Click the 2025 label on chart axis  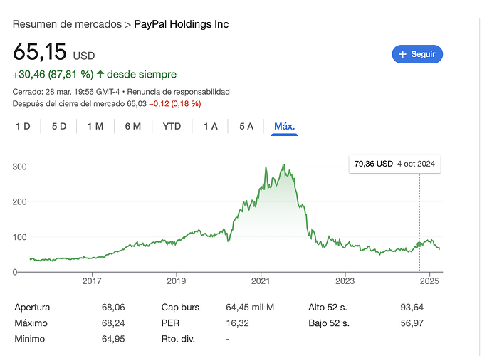429,281
